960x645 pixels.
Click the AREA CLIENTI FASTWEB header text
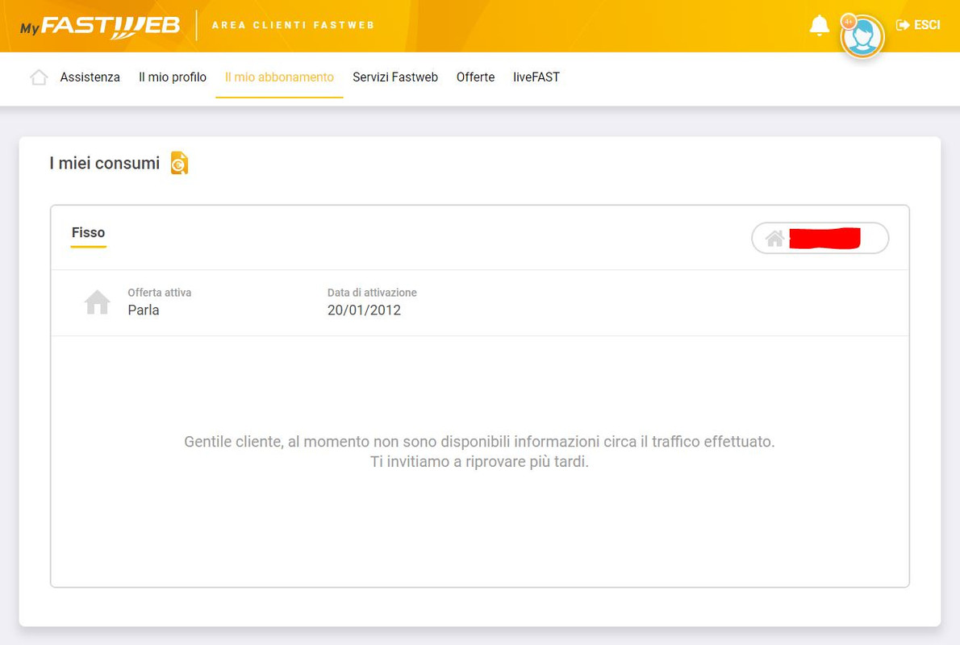294,25
